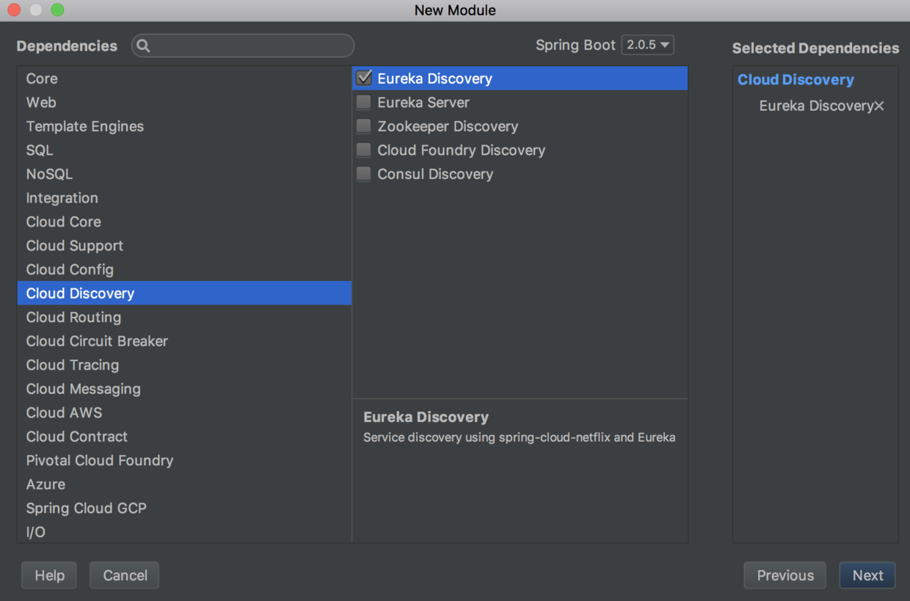Click the Cloud Foundry Discovery list label
Screen dimensions: 910x601
pos(462,150)
